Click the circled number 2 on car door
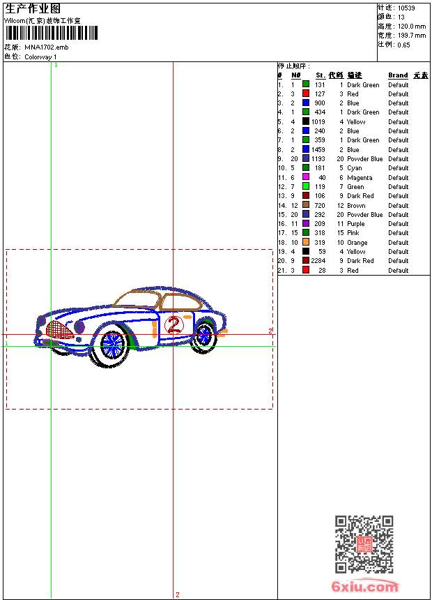The image size is (432, 600). pos(173,324)
